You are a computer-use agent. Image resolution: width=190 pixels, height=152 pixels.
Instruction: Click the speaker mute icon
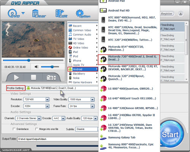(x=36, y=67)
